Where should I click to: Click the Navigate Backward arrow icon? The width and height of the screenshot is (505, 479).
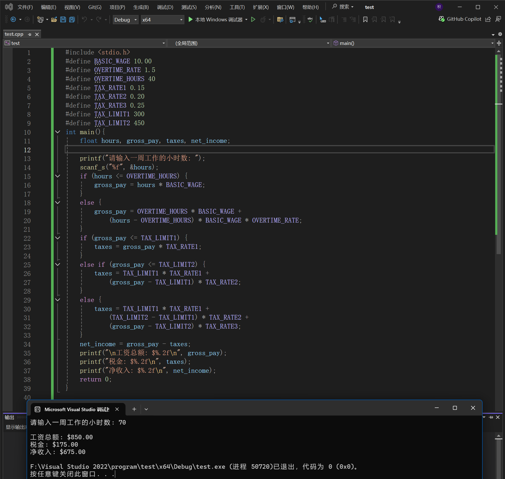click(13, 19)
